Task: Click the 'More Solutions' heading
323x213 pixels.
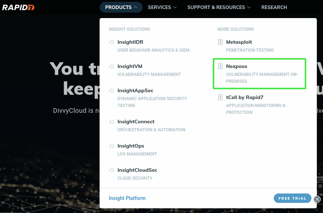Action: [236, 29]
